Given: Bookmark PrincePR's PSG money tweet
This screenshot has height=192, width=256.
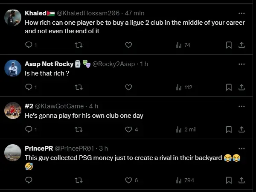Looking at the screenshot, I should pos(229,180).
